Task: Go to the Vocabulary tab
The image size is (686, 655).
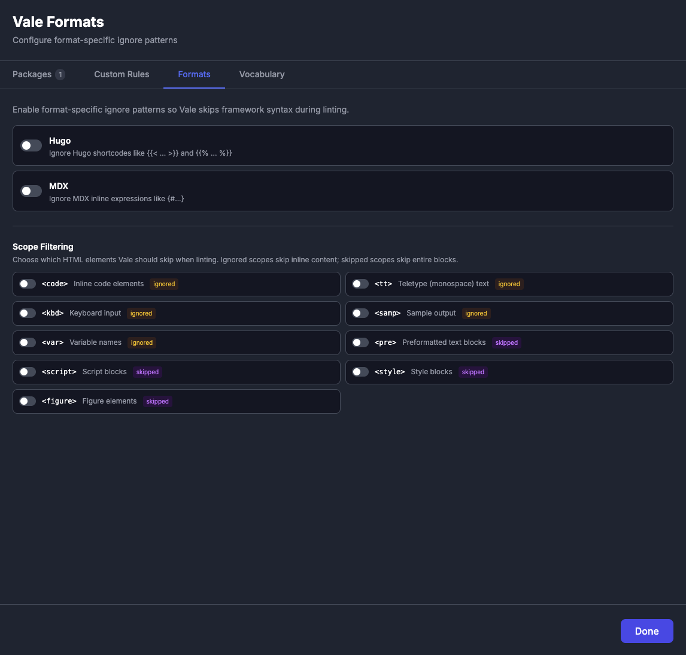Action: pos(262,74)
